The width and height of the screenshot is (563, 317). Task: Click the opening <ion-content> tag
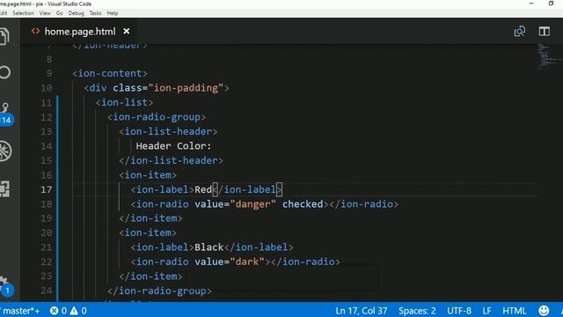pyautogui.click(x=109, y=73)
